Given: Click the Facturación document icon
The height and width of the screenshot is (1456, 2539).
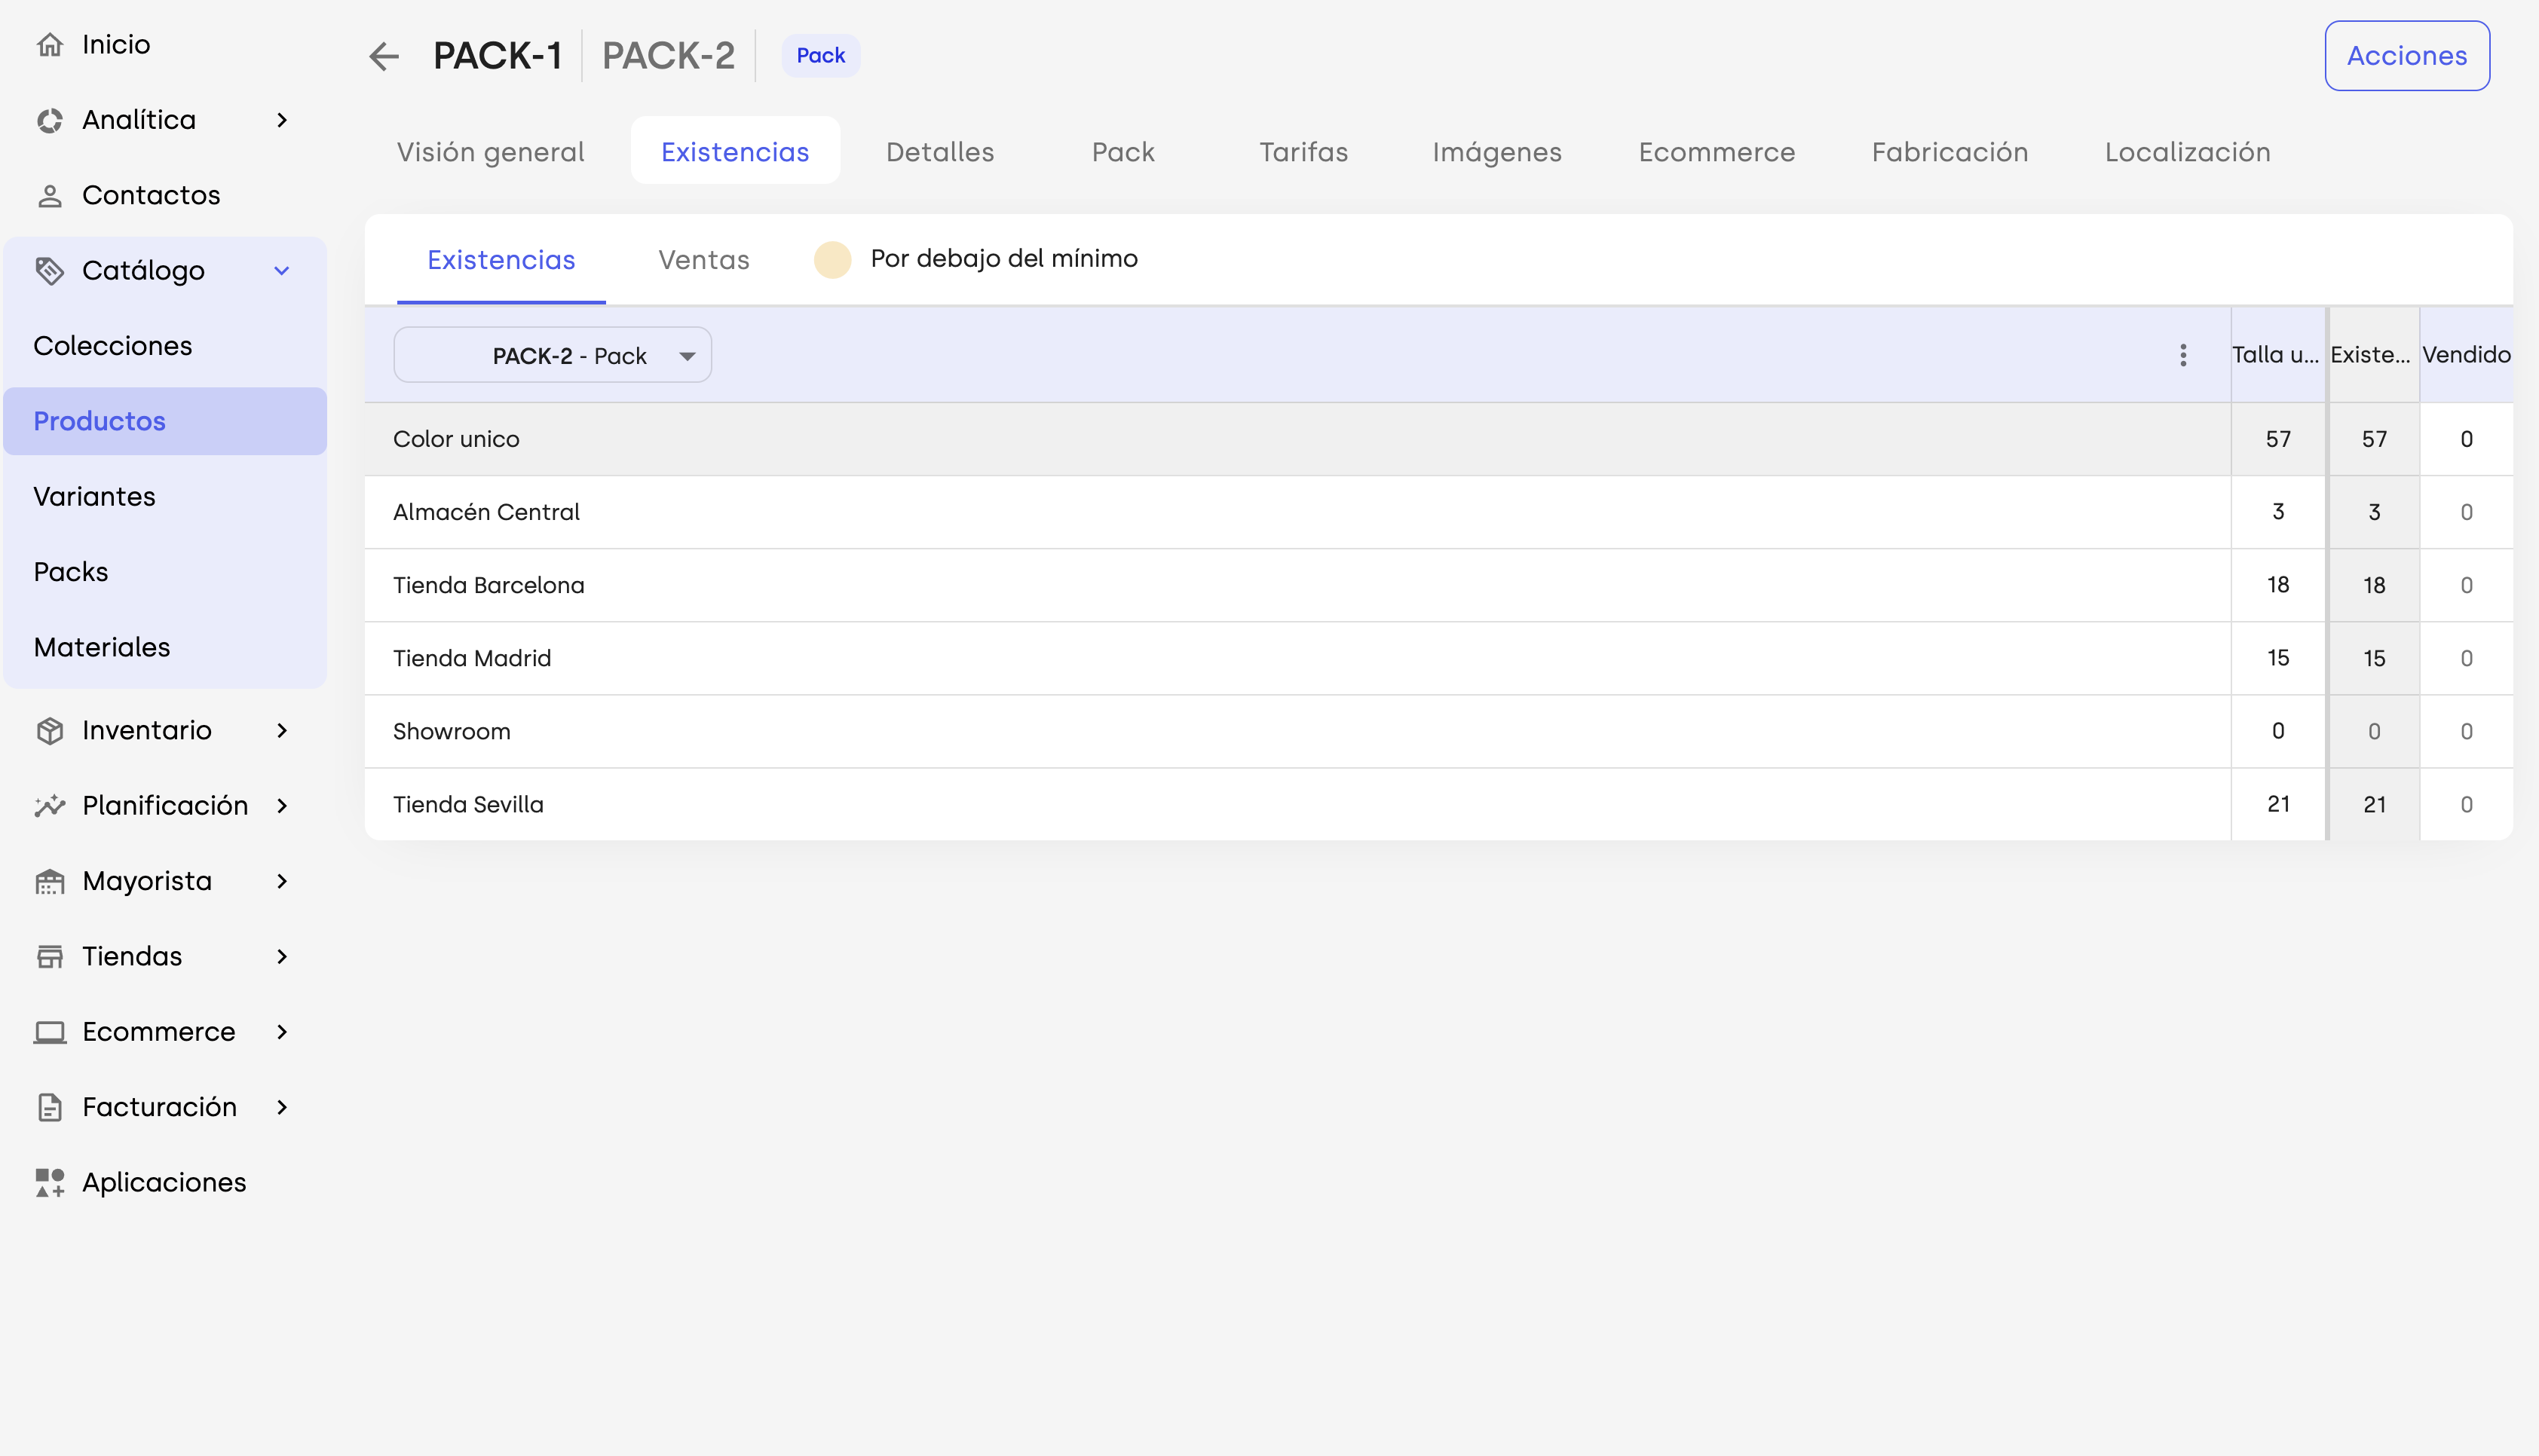Looking at the screenshot, I should (50, 1107).
